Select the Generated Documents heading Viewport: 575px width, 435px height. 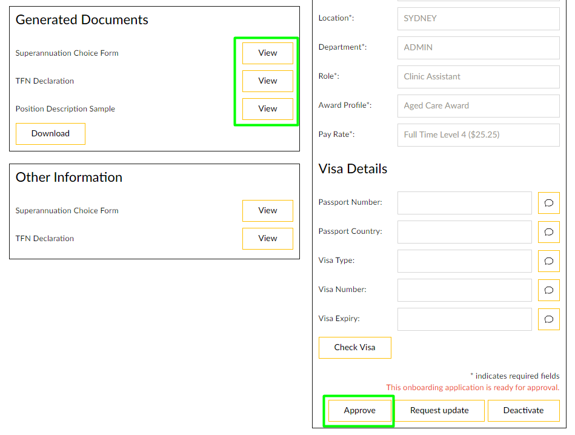pyautogui.click(x=82, y=20)
